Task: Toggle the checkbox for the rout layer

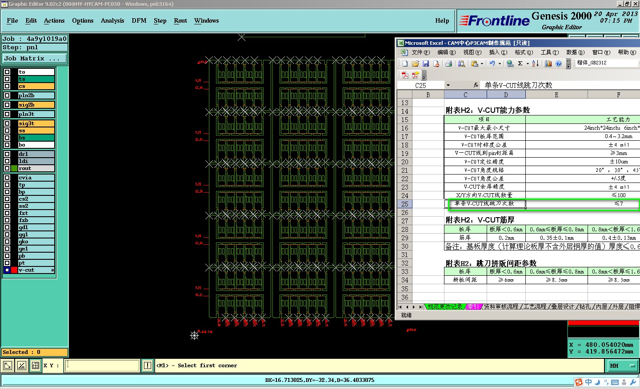Action: pos(7,168)
